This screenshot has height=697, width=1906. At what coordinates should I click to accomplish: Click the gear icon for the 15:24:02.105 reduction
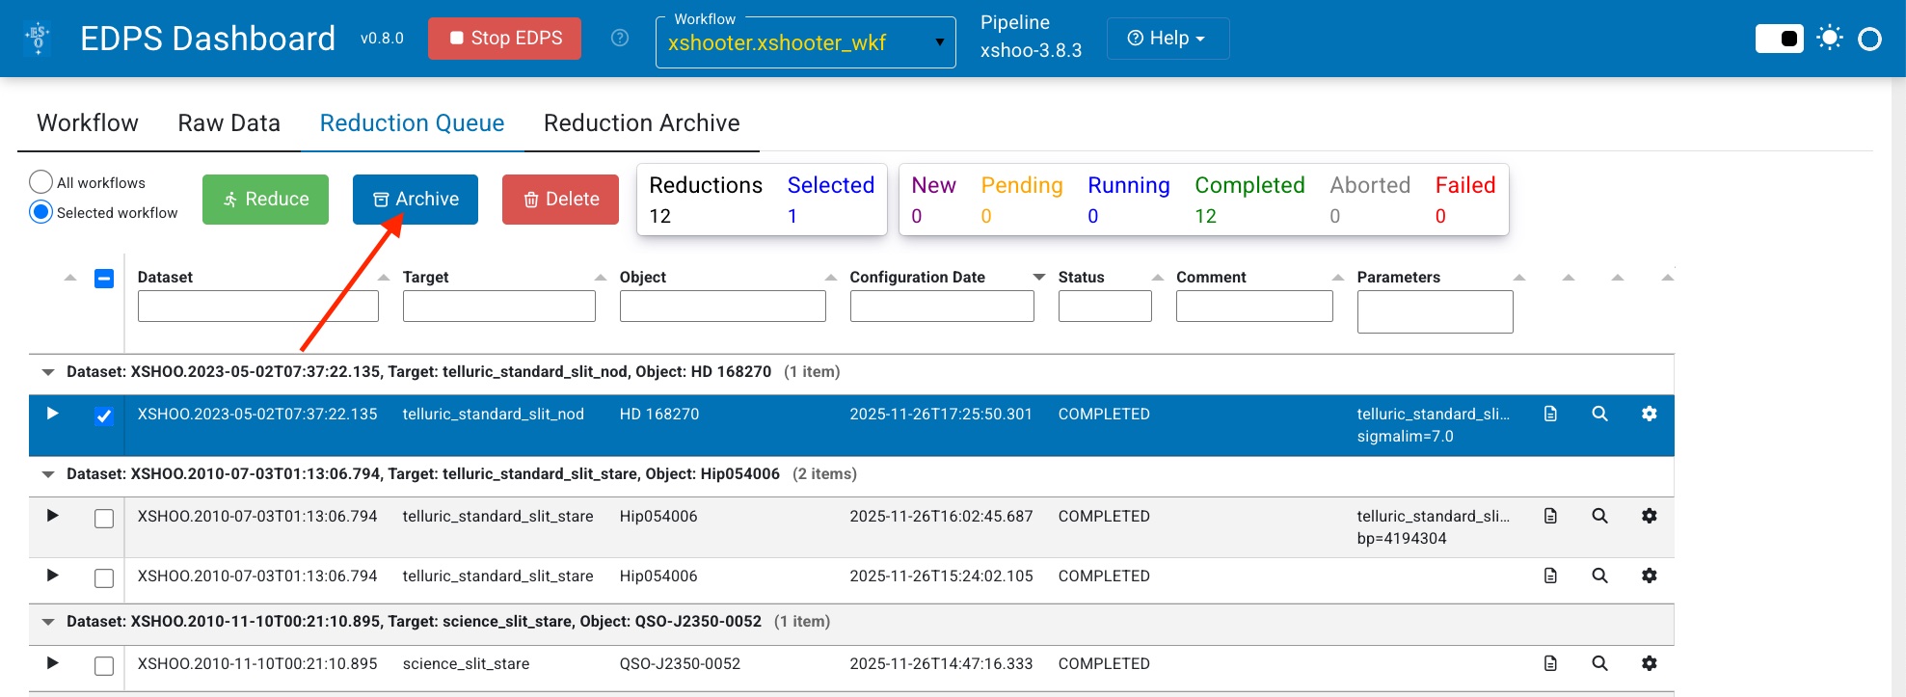[1649, 576]
